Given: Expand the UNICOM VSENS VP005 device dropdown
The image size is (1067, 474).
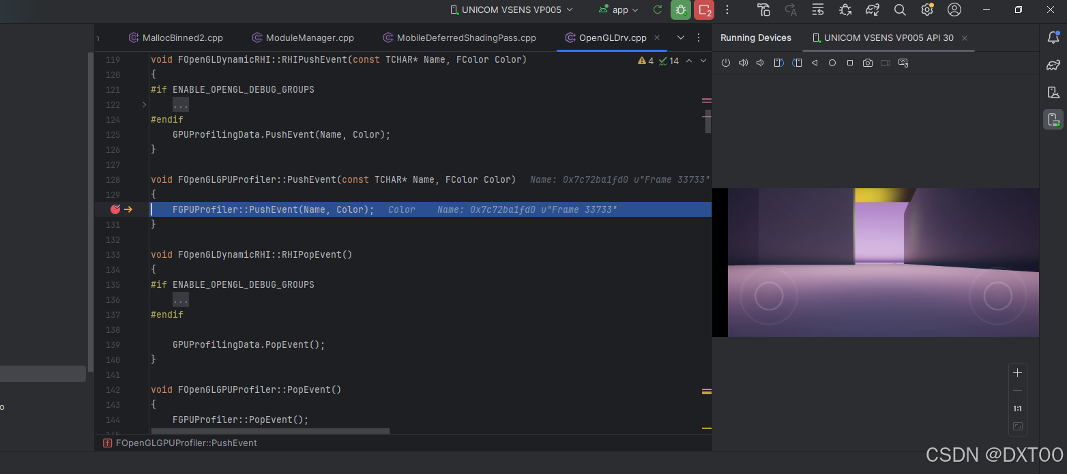Looking at the screenshot, I should pyautogui.click(x=511, y=10).
